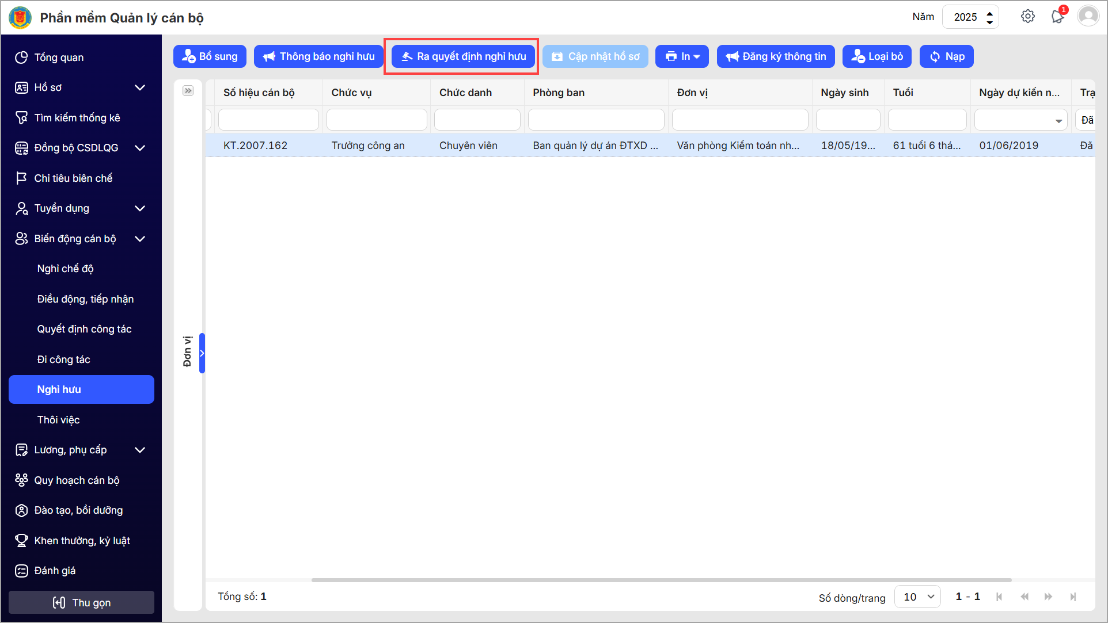
Task: Open Điều động, tiếp nhận submenu item
Action: click(x=85, y=299)
